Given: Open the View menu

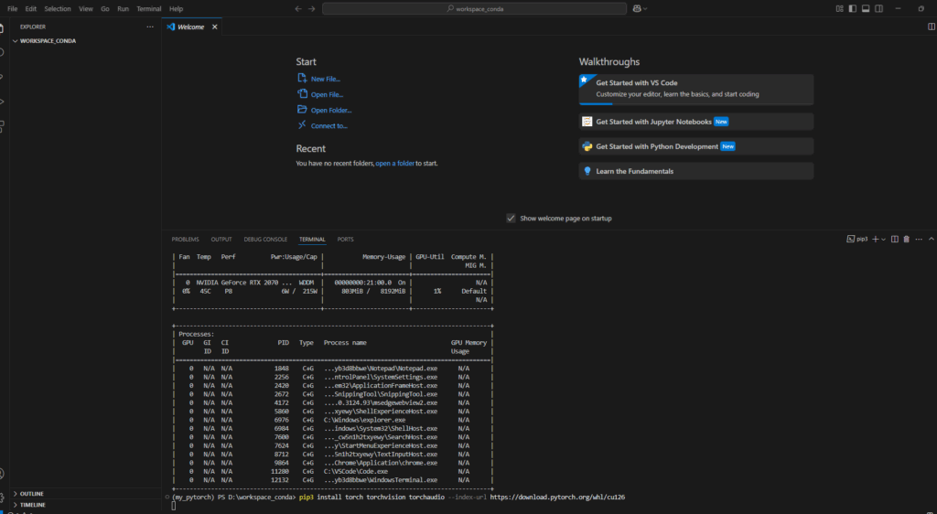Looking at the screenshot, I should (86, 9).
